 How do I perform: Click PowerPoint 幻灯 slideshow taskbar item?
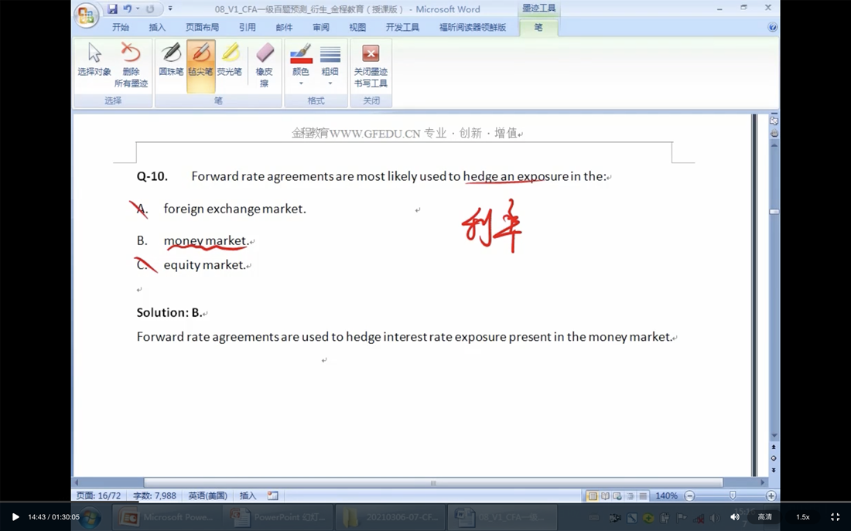(279, 517)
